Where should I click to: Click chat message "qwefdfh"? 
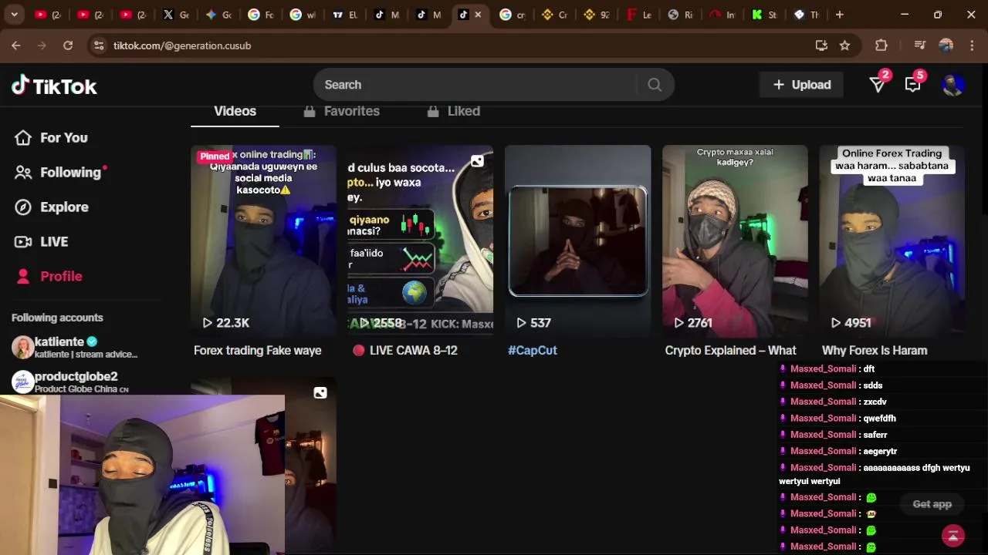click(x=880, y=419)
